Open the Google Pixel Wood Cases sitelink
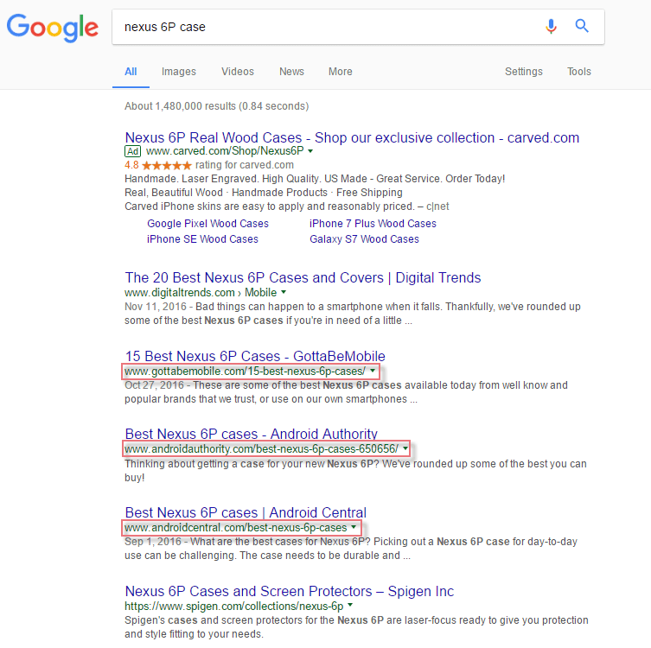 [208, 224]
